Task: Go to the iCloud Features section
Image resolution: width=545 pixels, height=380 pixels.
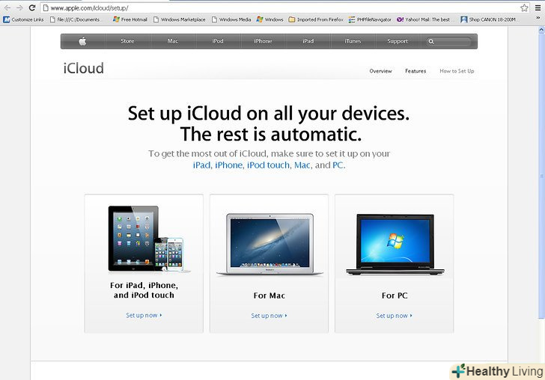Action: click(x=415, y=71)
